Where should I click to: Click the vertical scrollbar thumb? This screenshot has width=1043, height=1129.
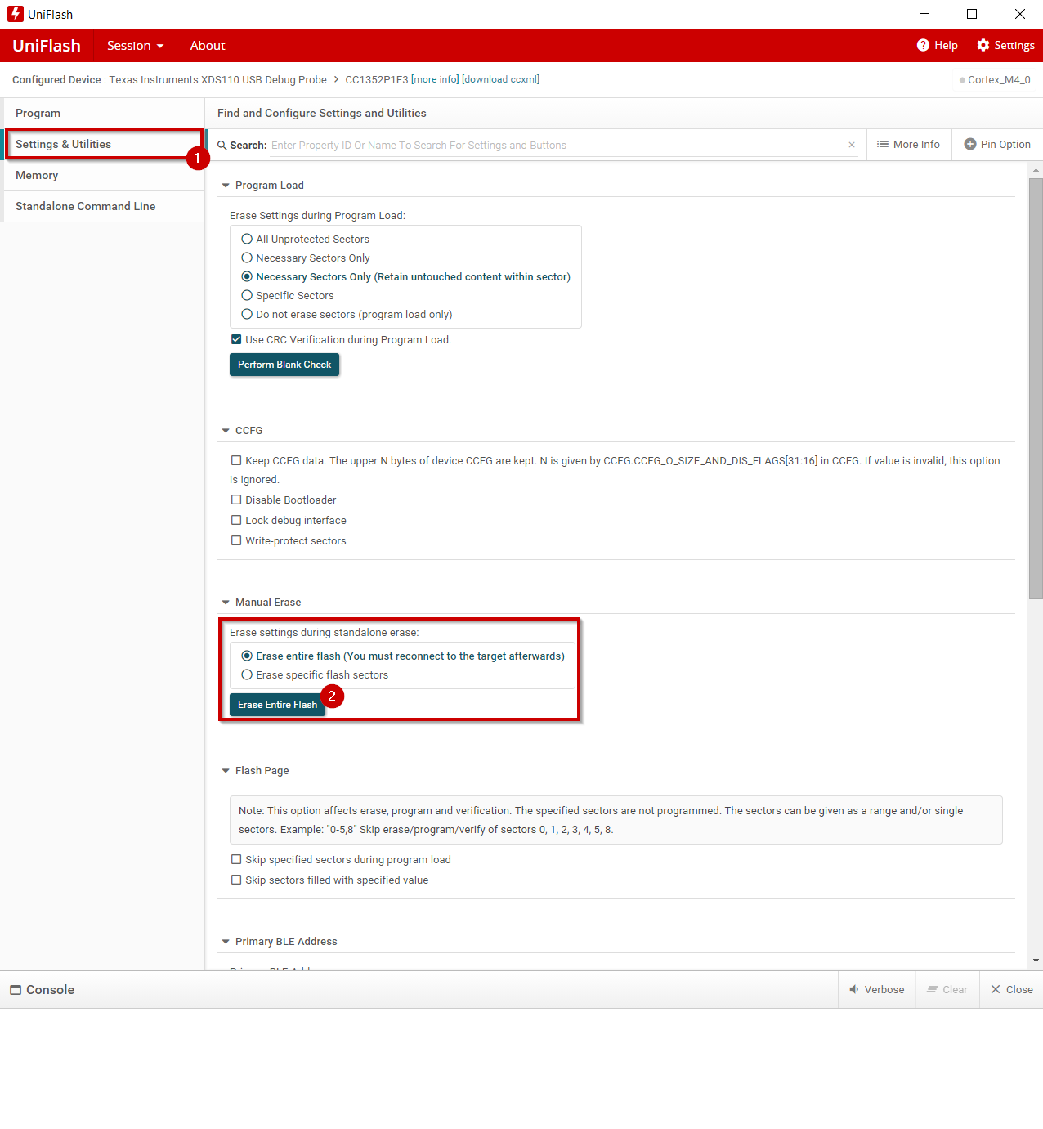click(1036, 388)
